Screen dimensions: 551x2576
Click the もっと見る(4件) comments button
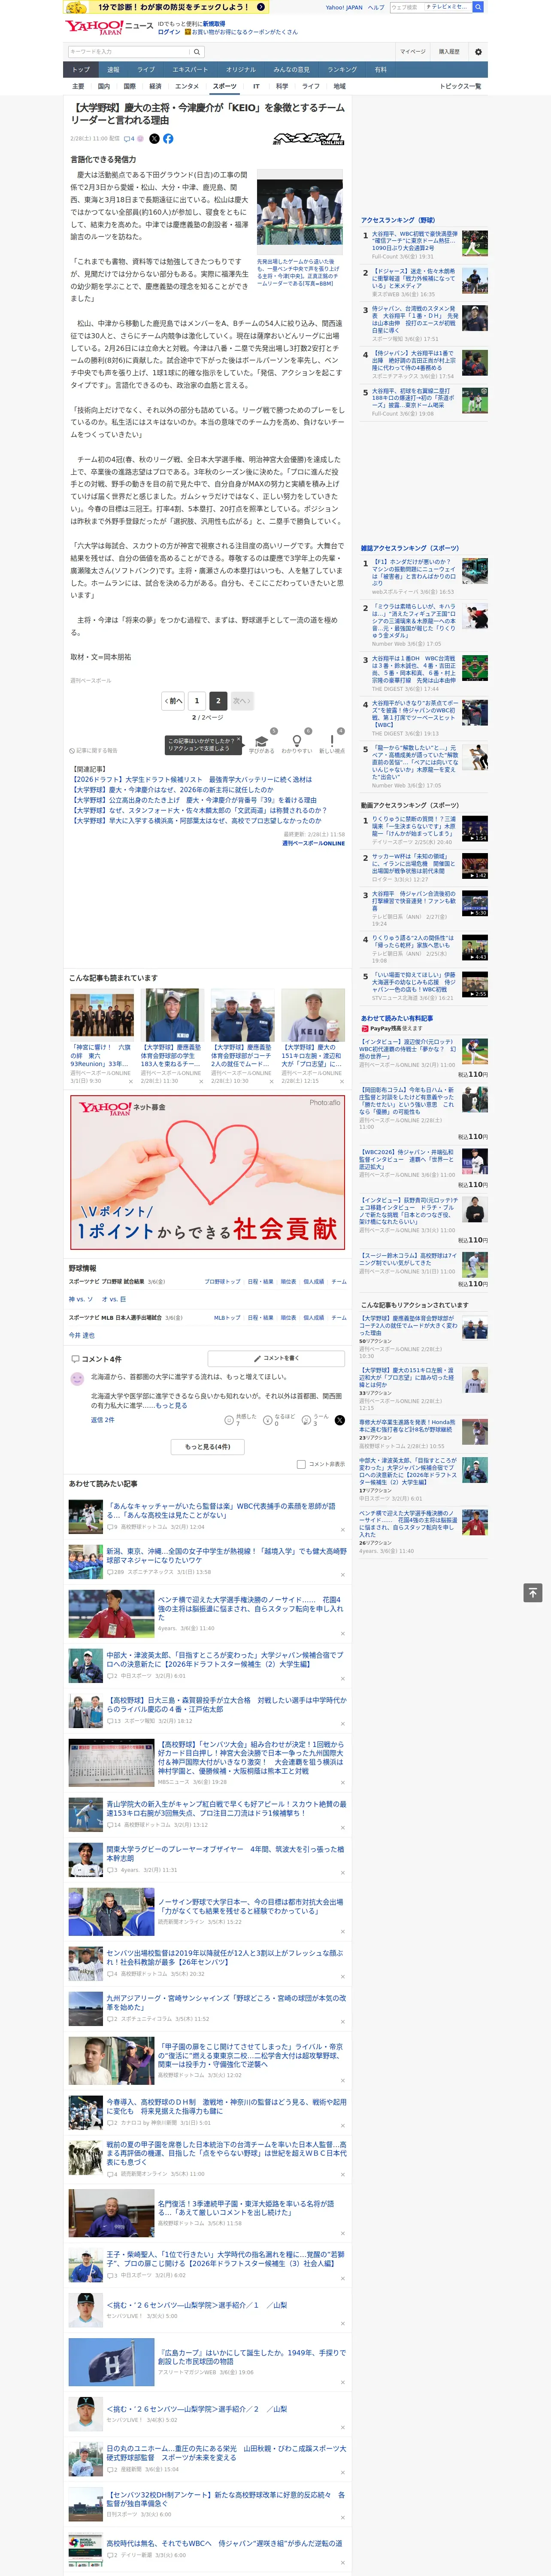(208, 1446)
